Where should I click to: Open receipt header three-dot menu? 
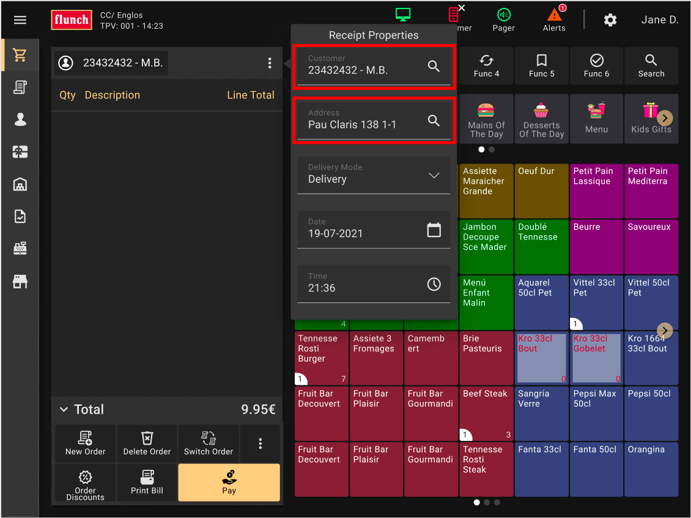(270, 63)
